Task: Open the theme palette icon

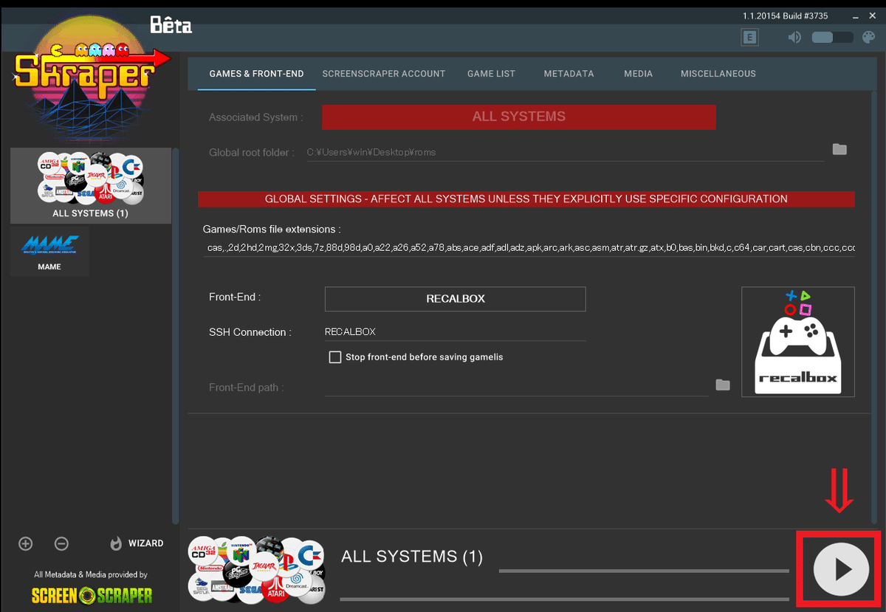Action: pos(868,37)
